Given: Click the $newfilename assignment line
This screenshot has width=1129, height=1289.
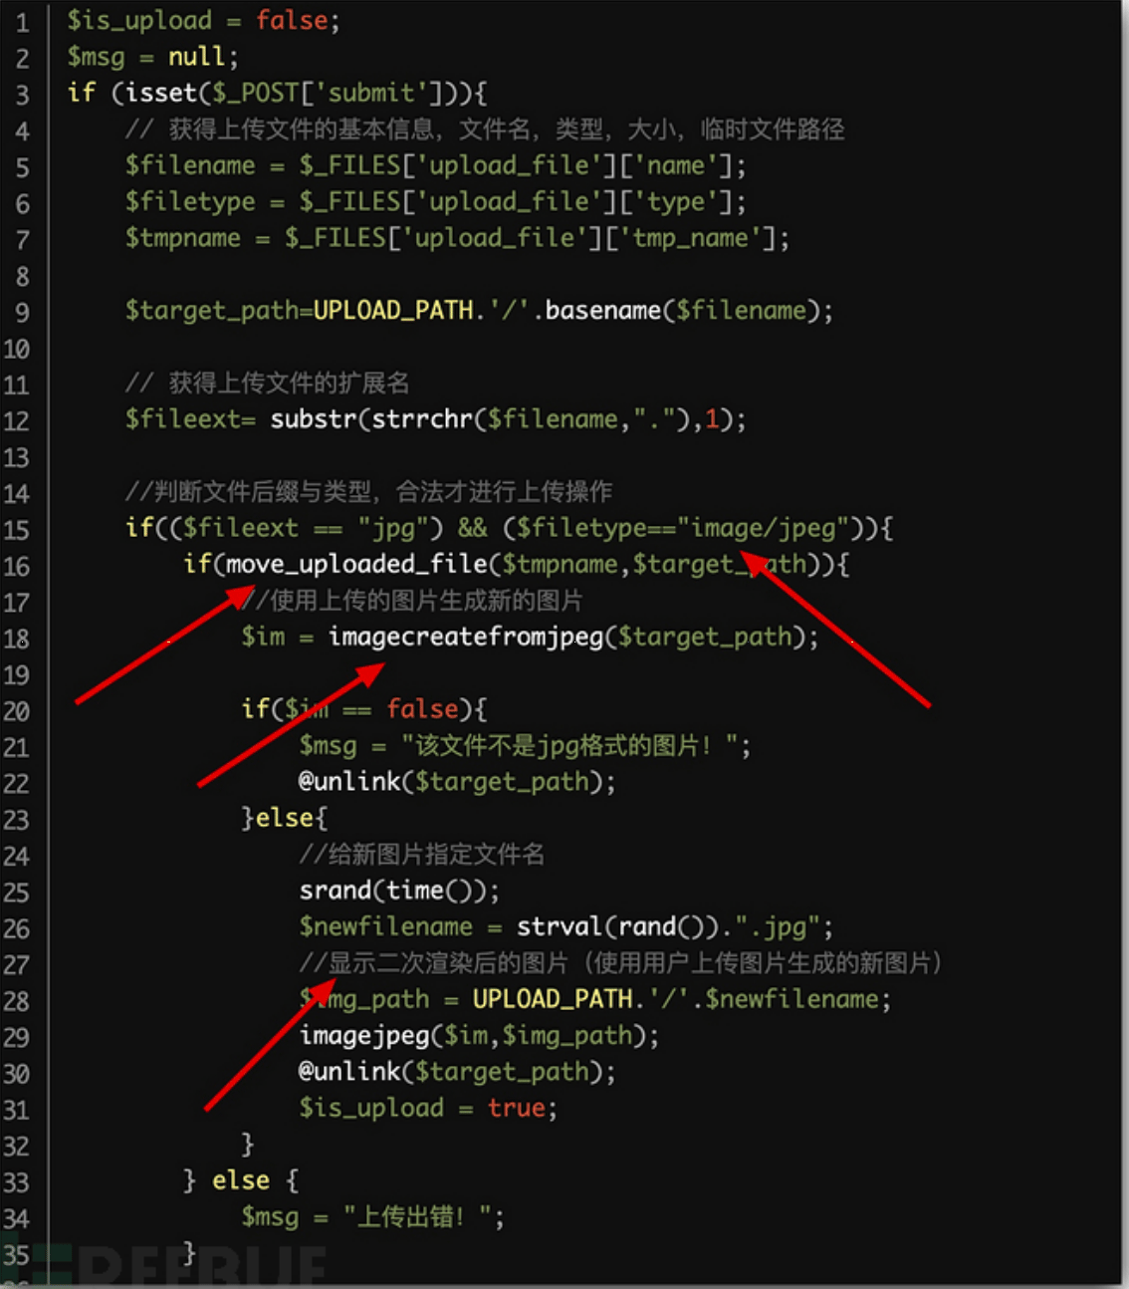Looking at the screenshot, I should [x=565, y=927].
